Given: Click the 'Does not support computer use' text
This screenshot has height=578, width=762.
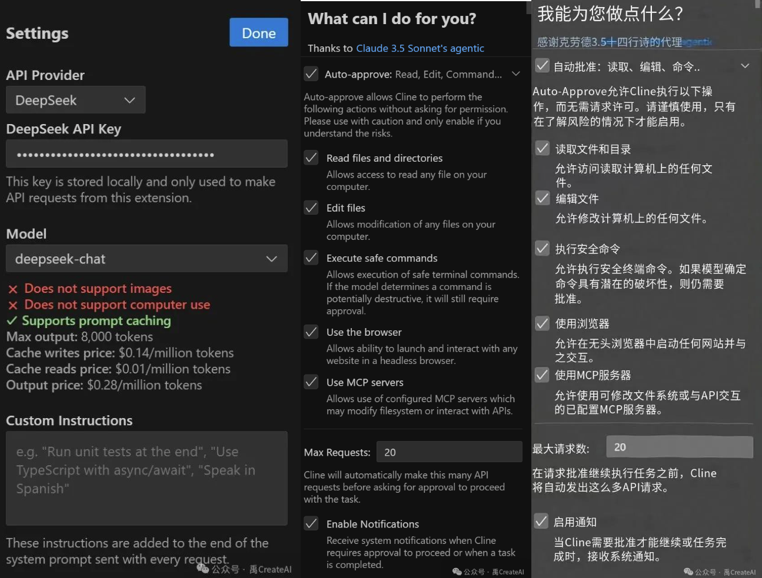Looking at the screenshot, I should point(117,305).
